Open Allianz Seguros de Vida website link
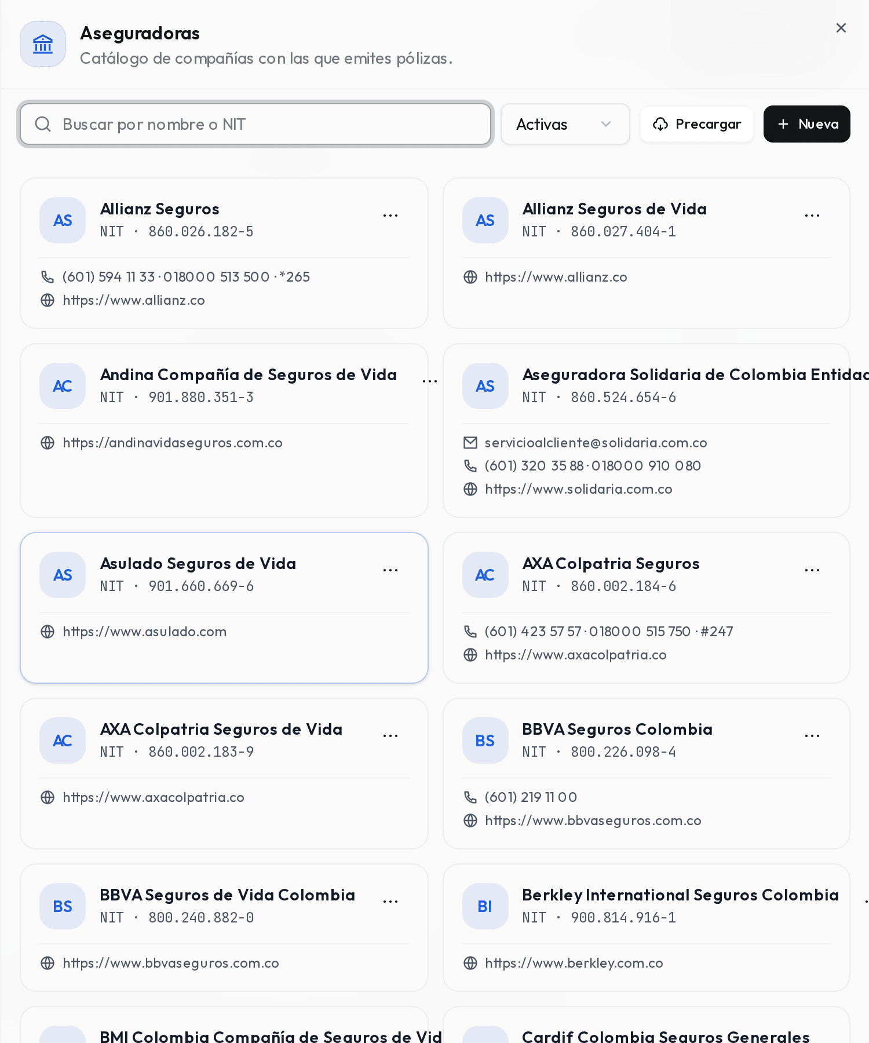 (x=556, y=277)
